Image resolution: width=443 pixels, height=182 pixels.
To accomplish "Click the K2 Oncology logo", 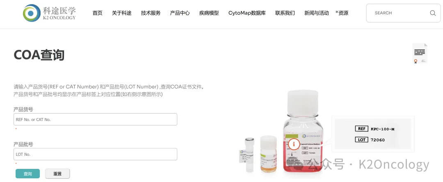I will (50, 13).
